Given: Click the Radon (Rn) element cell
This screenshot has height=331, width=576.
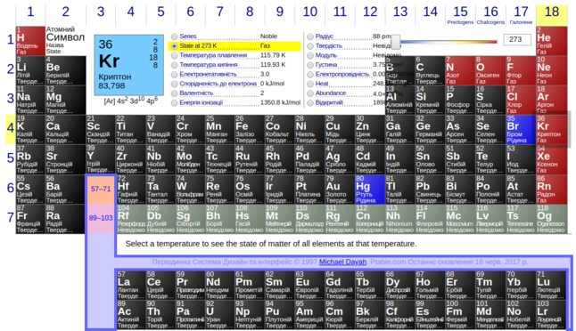Looking at the screenshot, I should (x=551, y=190).
